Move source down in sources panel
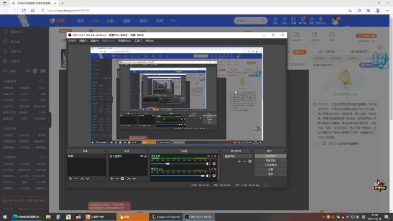The image size is (393, 221). (x=134, y=179)
